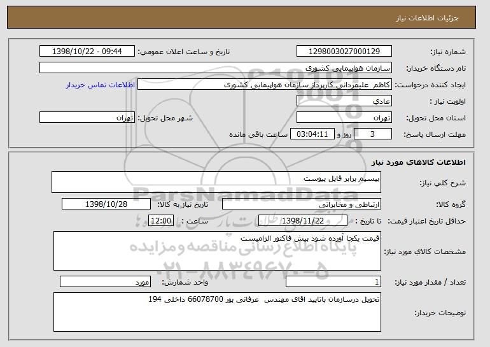Click the label 'حداقل تاریخ اعتبار قیمت:'
The height and width of the screenshot is (347, 490).
427,222
